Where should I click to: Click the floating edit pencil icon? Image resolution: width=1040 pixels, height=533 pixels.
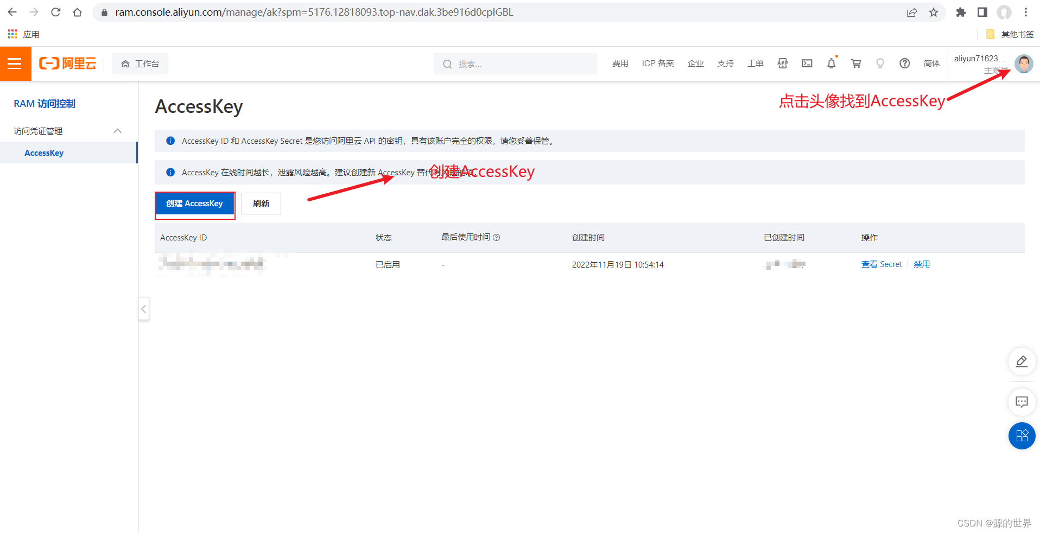click(x=1022, y=361)
